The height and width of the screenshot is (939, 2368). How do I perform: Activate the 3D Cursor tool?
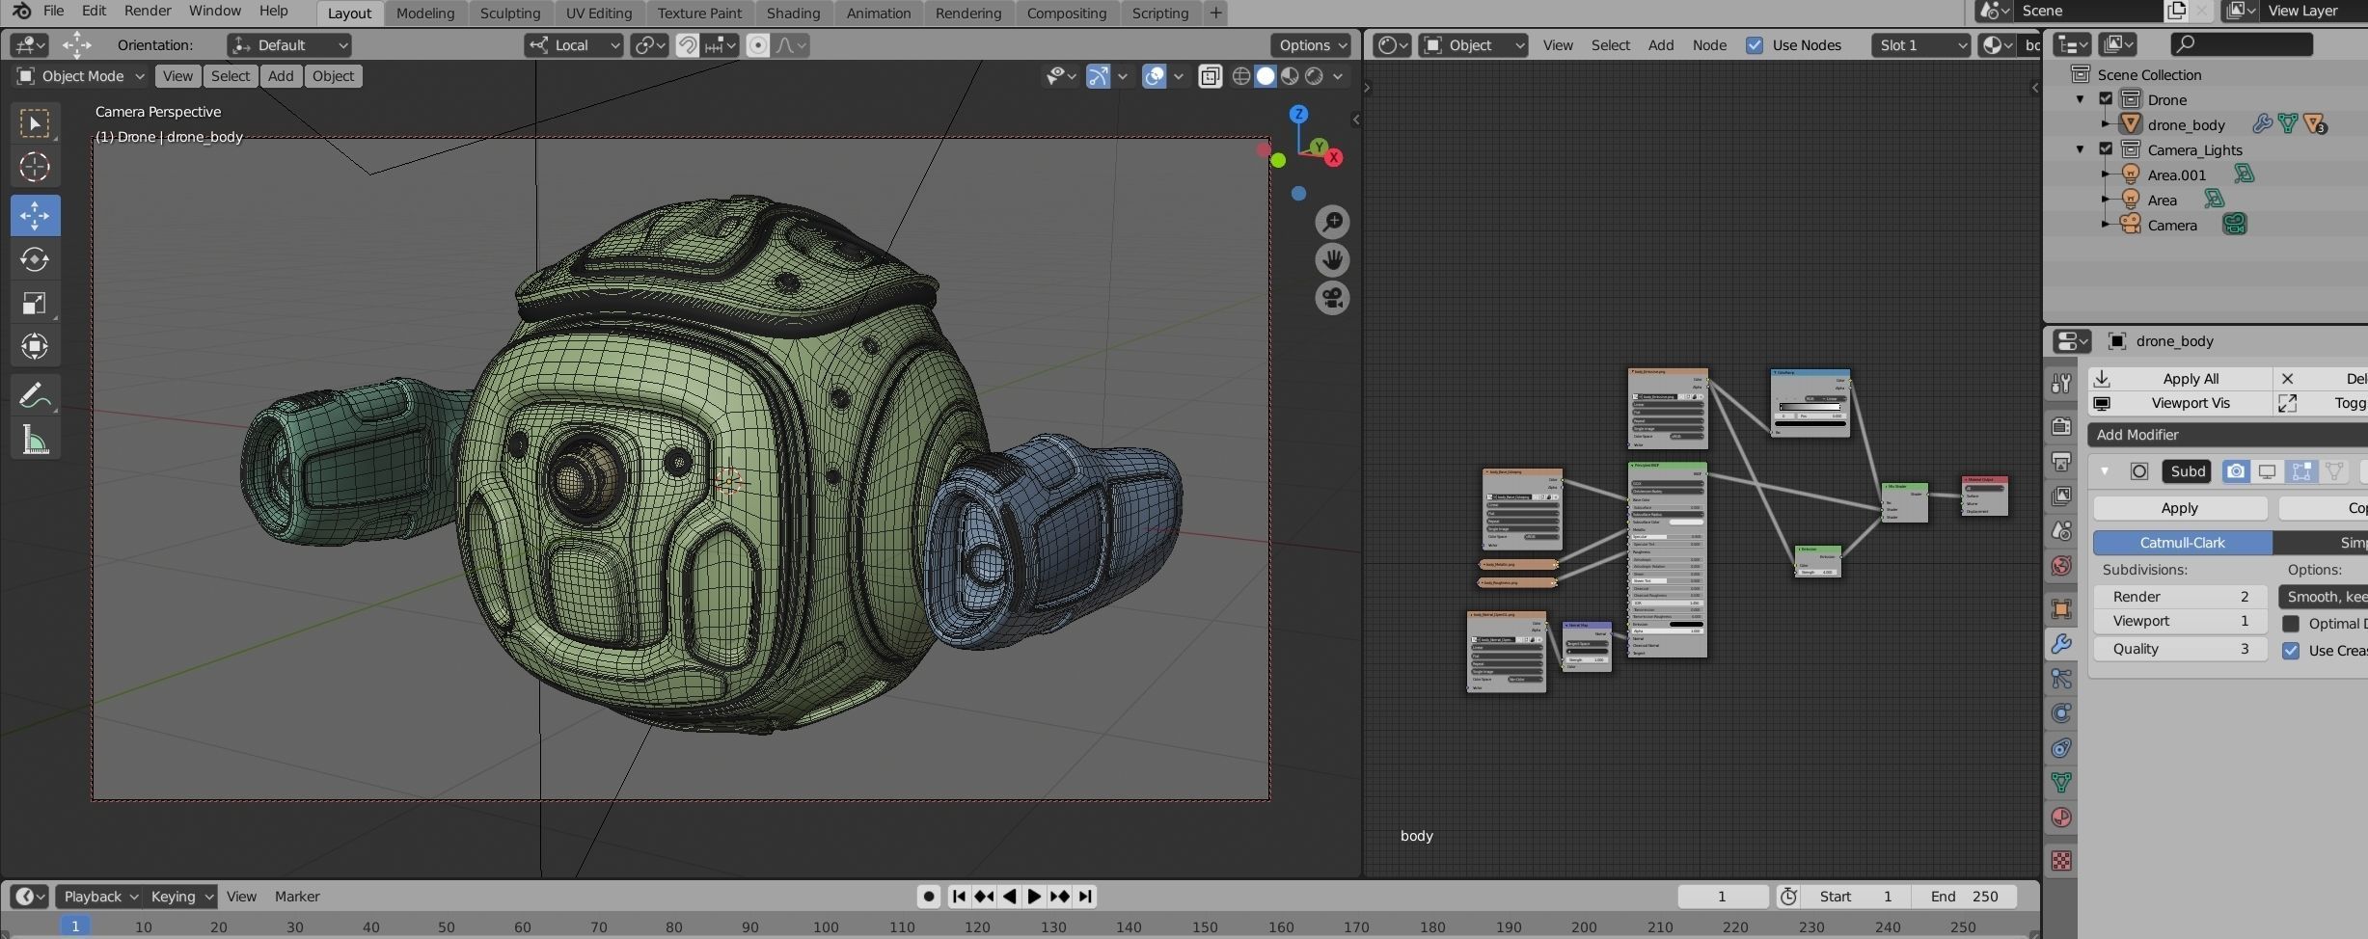[x=35, y=168]
